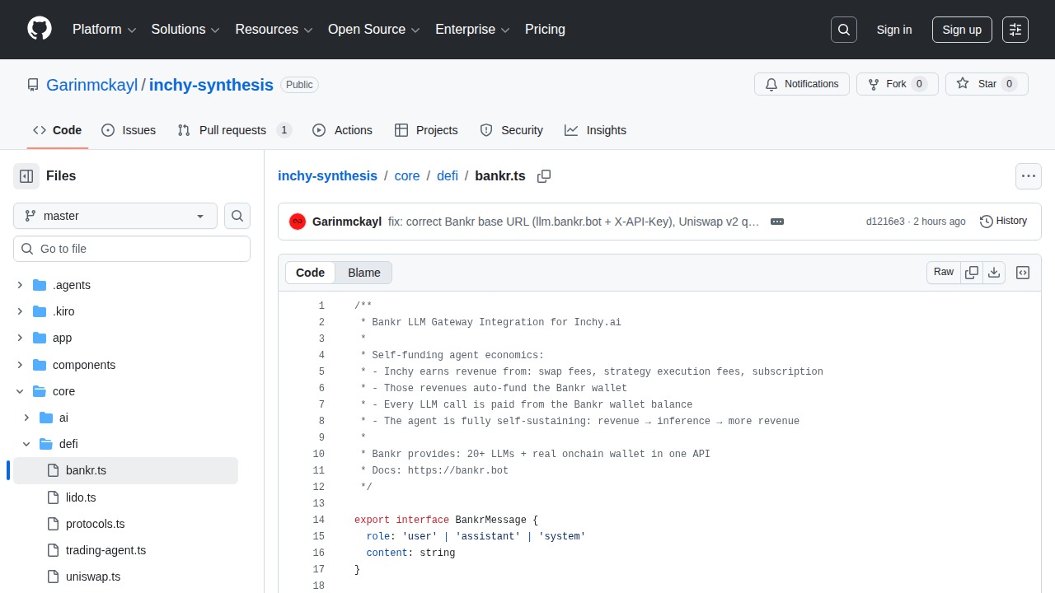The image size is (1055, 593).
Task: Open the .agents folder icon
Action: (40, 285)
